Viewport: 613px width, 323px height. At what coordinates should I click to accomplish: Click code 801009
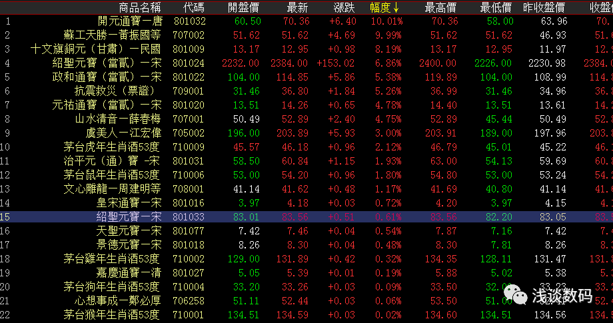pos(189,49)
